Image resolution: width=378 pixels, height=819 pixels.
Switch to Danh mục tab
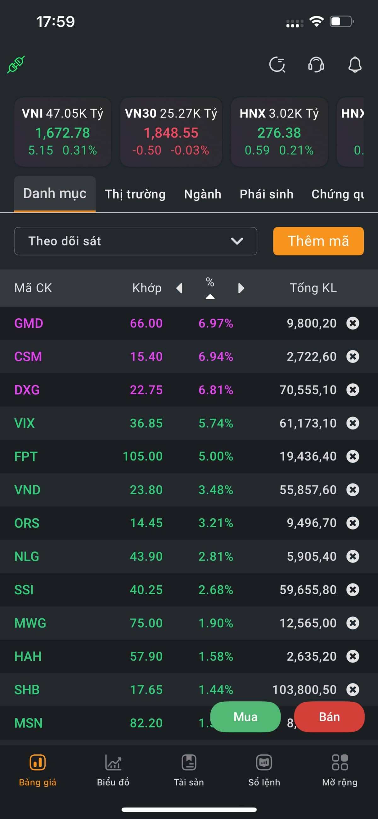(55, 194)
